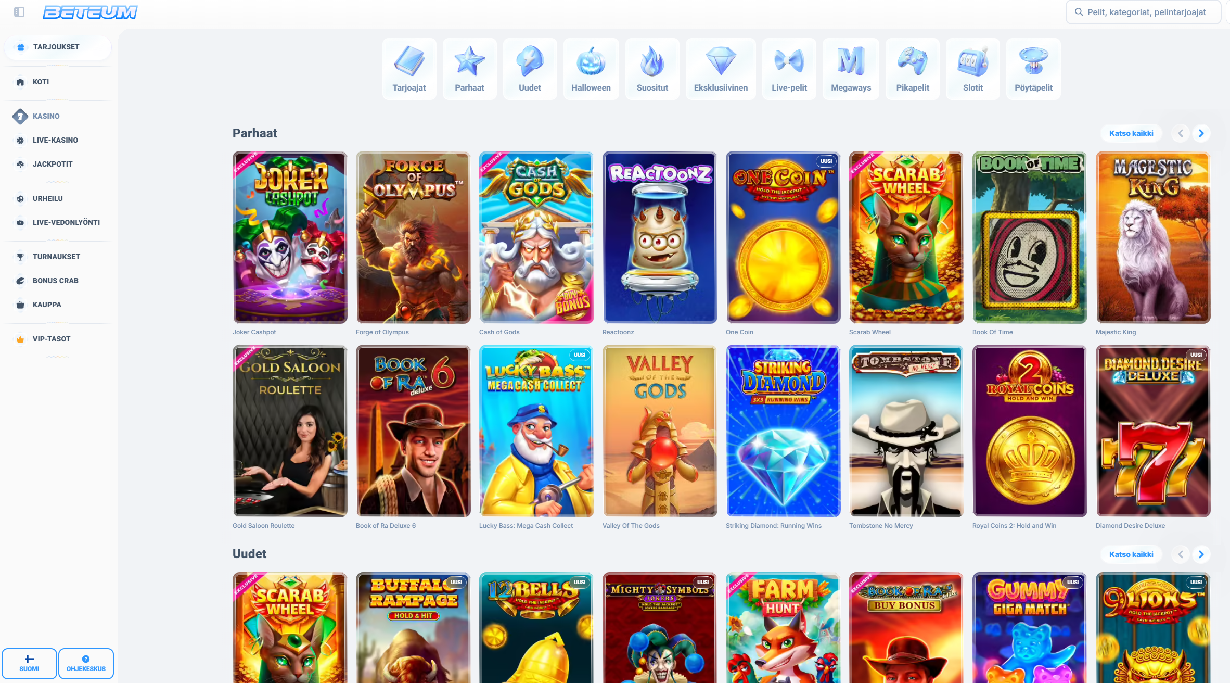The height and width of the screenshot is (683, 1230).
Task: Open the Live-pelit bow tie category
Action: pos(789,69)
